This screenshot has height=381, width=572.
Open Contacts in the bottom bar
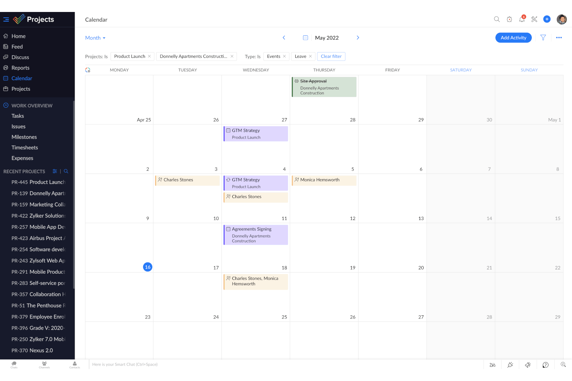pos(75,365)
